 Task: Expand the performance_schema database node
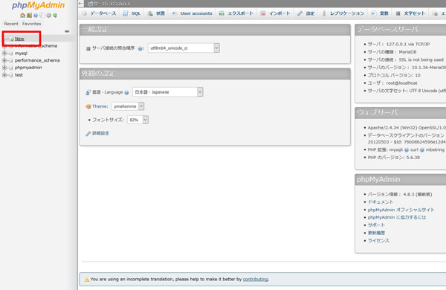(4, 61)
